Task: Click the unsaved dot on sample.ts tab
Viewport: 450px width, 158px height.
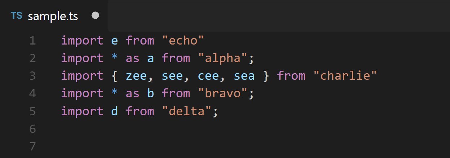Action: pos(95,16)
